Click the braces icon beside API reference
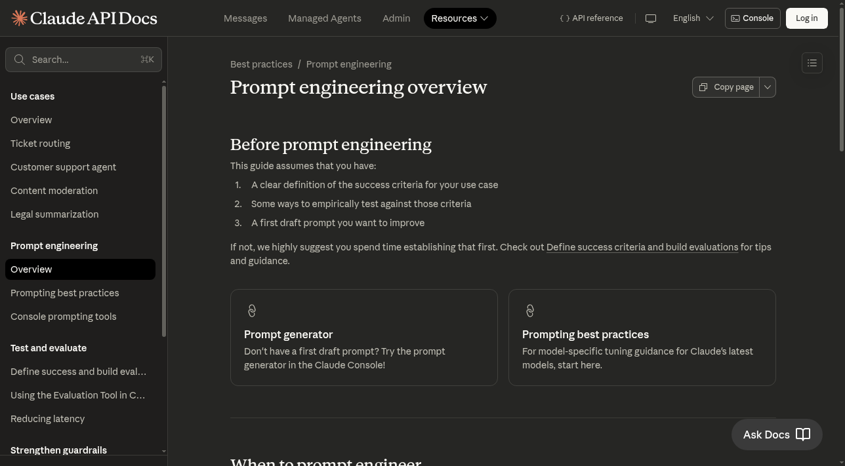The height and width of the screenshot is (466, 845). 564,18
